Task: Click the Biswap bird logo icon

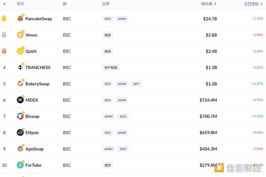Action: pos(20,116)
